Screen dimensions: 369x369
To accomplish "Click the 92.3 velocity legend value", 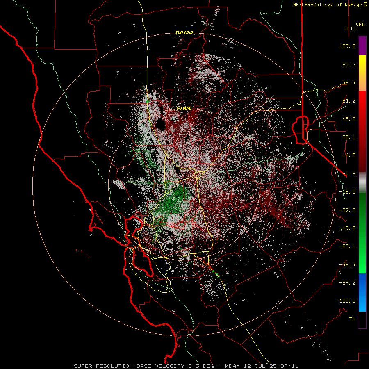I will [349, 64].
